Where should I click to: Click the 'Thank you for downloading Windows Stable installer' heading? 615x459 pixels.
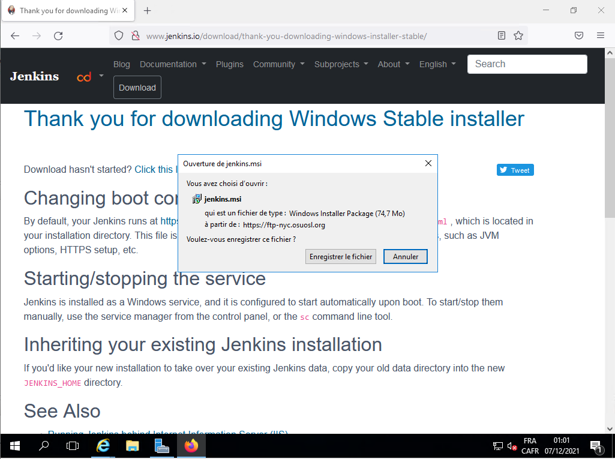click(x=274, y=118)
